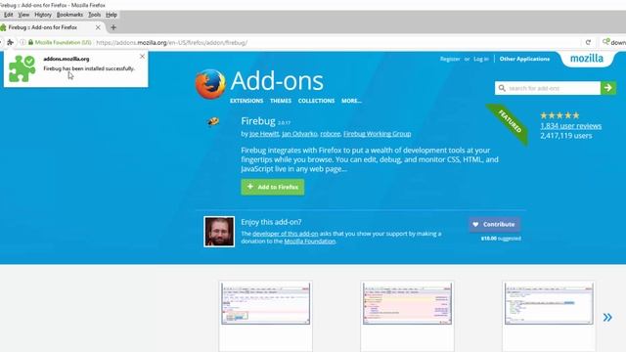Click the Enjoy this add-on? heading
This screenshot has width=626, height=352.
coord(271,222)
